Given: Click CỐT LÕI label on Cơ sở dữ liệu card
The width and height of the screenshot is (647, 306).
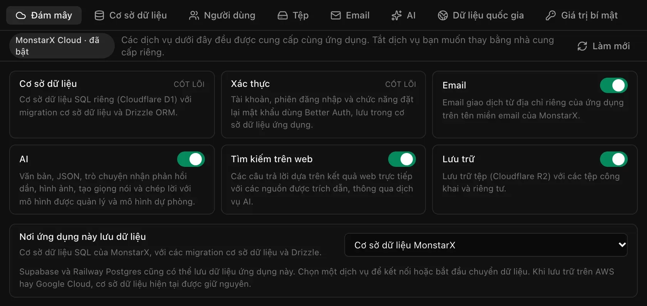Looking at the screenshot, I should [x=189, y=84].
